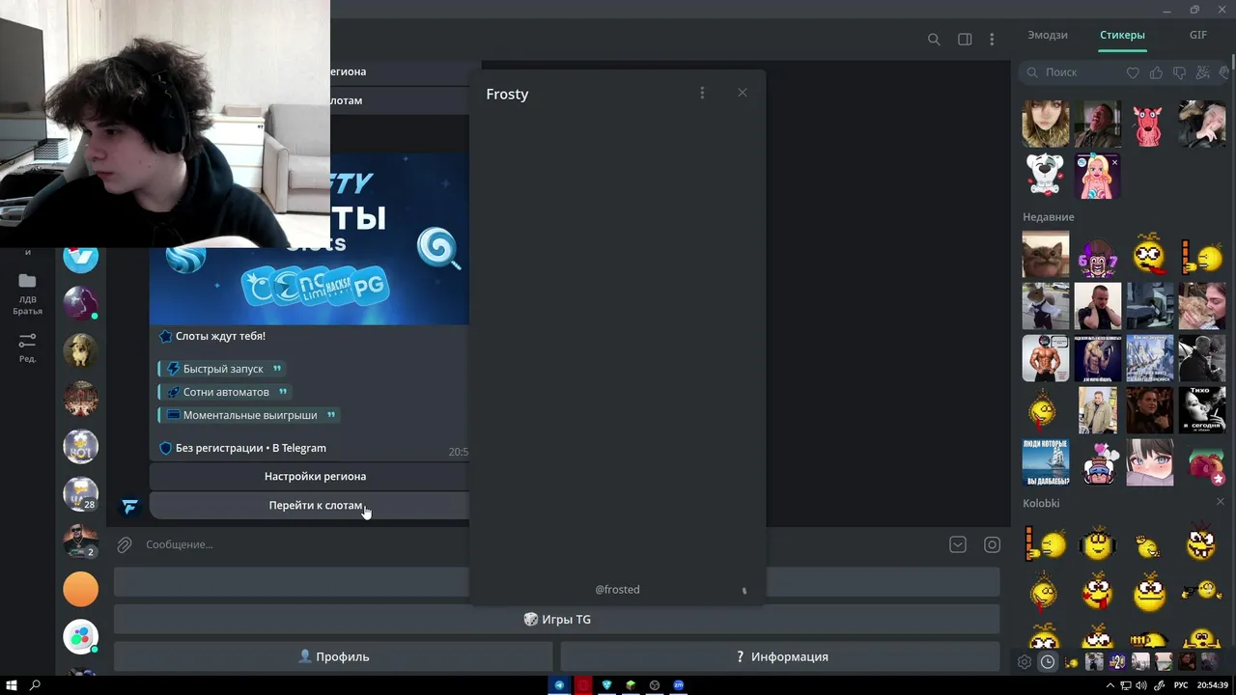Open the Windows Start menu
The image size is (1236, 695).
[11, 685]
